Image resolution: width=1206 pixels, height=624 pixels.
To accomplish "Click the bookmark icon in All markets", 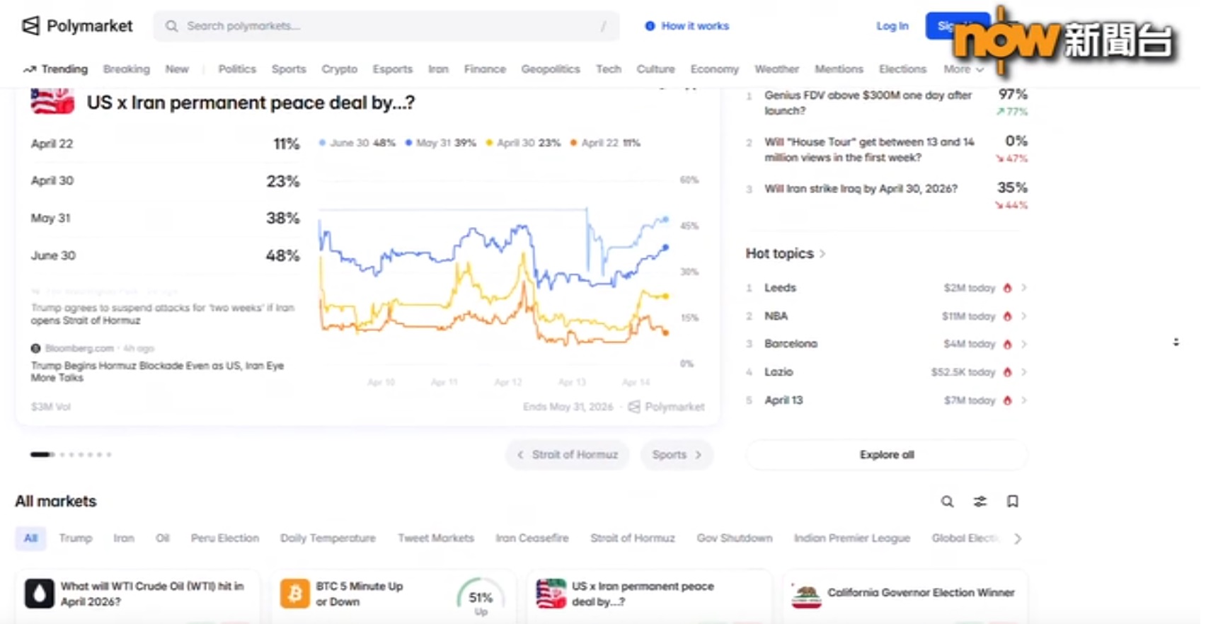I will [x=1012, y=502].
